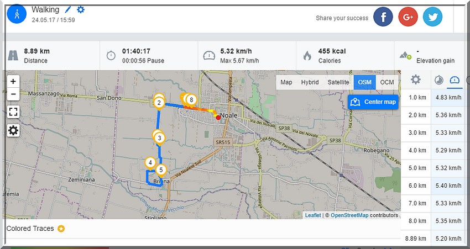Select the Satellite map layer
Image resolution: width=470 pixels, height=249 pixels.
pyautogui.click(x=338, y=82)
